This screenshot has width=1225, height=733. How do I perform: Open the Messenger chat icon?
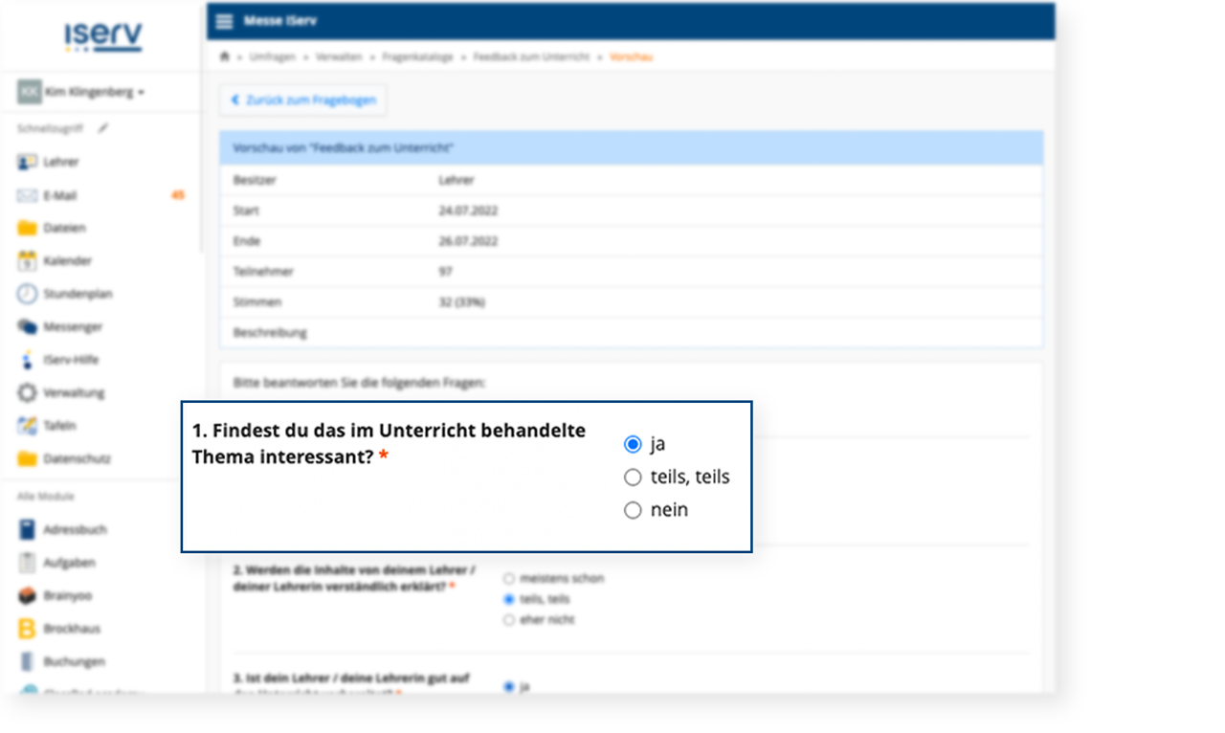[27, 327]
